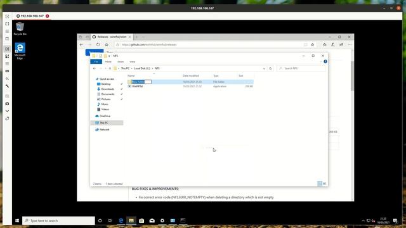Open the File tab in Explorer ribbon
The width and height of the screenshot is (406, 228).
[96, 62]
